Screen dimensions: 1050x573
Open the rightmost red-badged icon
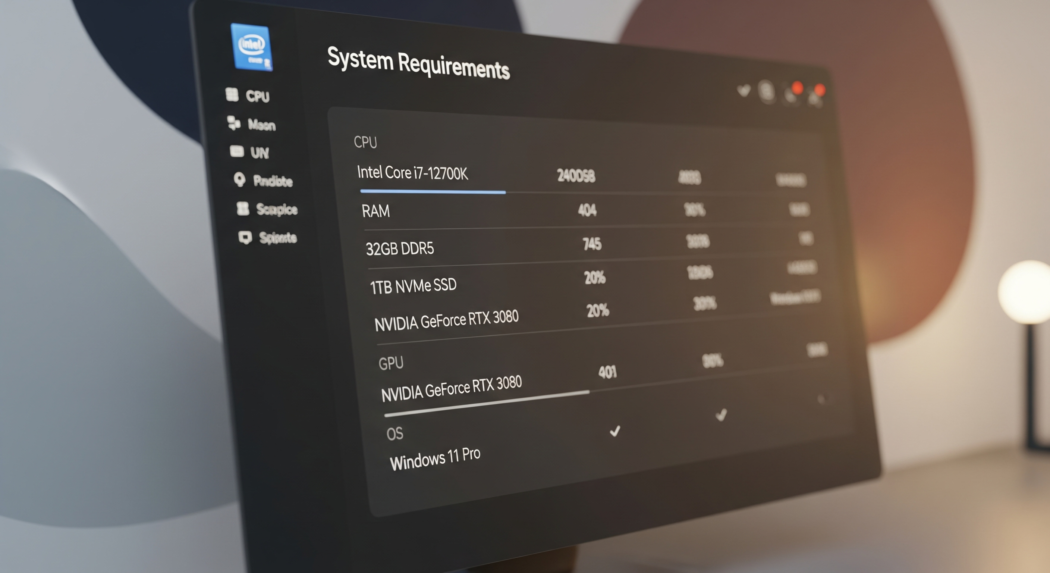coord(815,96)
